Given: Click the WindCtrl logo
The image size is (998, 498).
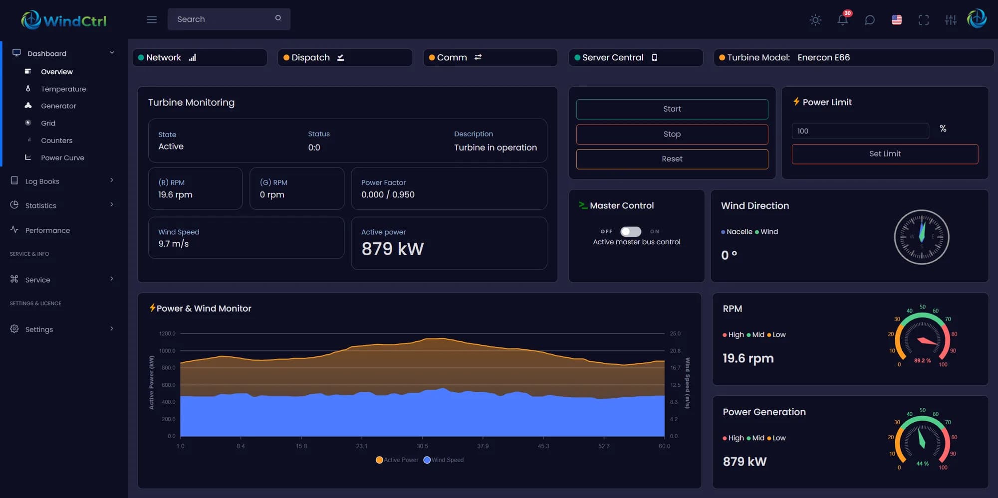Looking at the screenshot, I should coord(64,20).
